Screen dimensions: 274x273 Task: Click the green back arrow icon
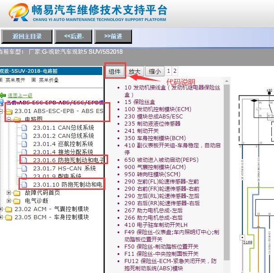(x=3, y=95)
